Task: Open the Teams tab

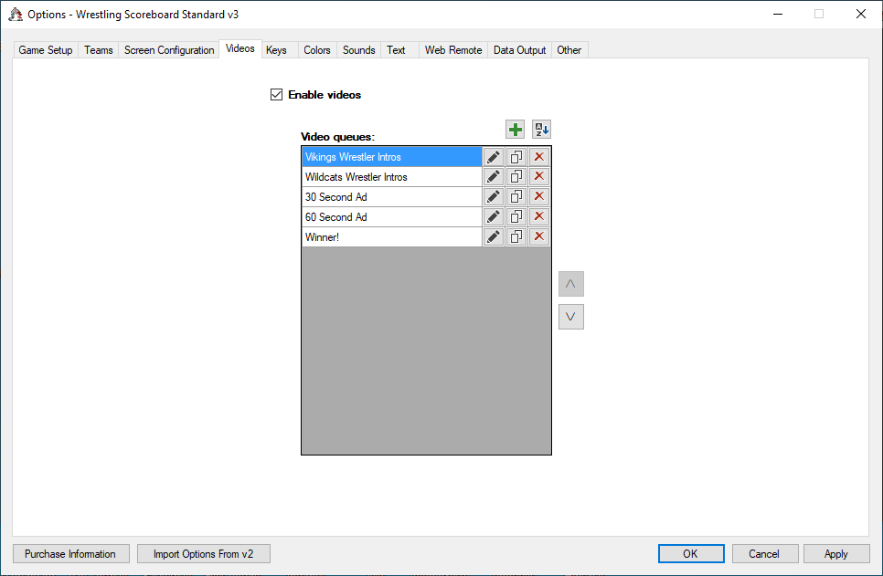Action: coord(99,50)
